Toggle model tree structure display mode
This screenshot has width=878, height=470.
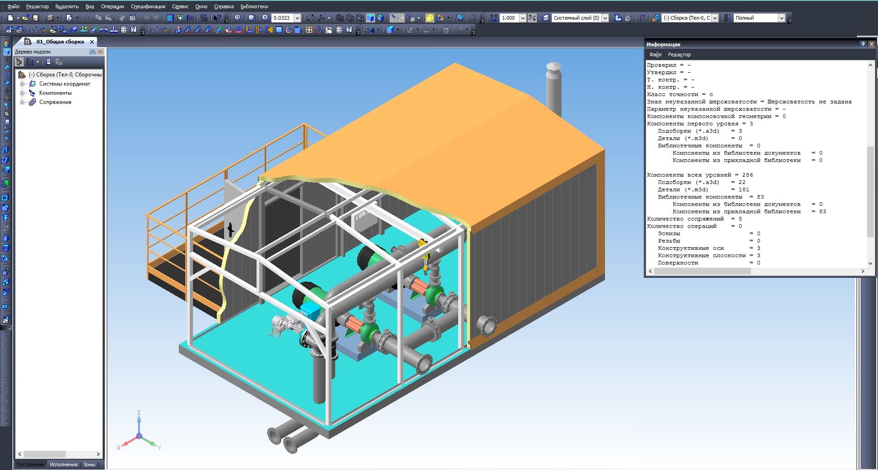pos(31,62)
